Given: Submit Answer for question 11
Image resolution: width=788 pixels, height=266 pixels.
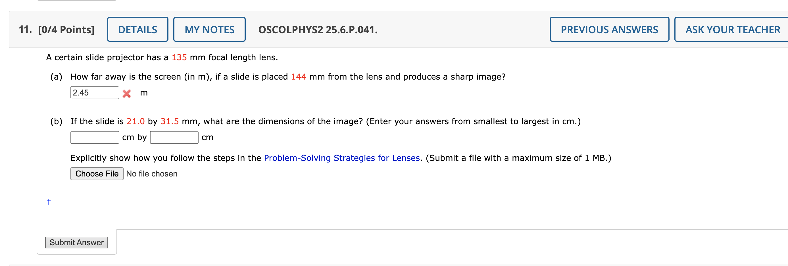Looking at the screenshot, I should click(x=76, y=242).
